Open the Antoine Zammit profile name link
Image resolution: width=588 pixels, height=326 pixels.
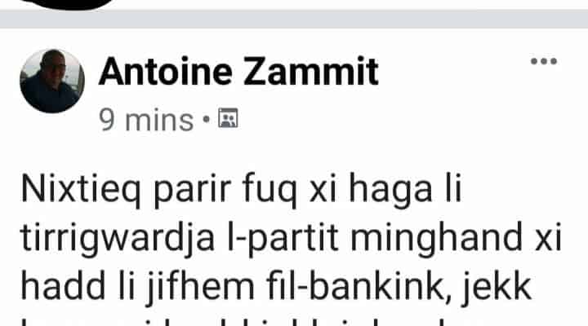click(x=238, y=71)
